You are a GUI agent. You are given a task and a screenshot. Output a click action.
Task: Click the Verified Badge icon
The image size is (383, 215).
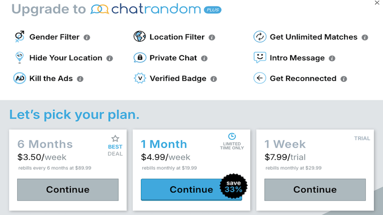pyautogui.click(x=139, y=78)
